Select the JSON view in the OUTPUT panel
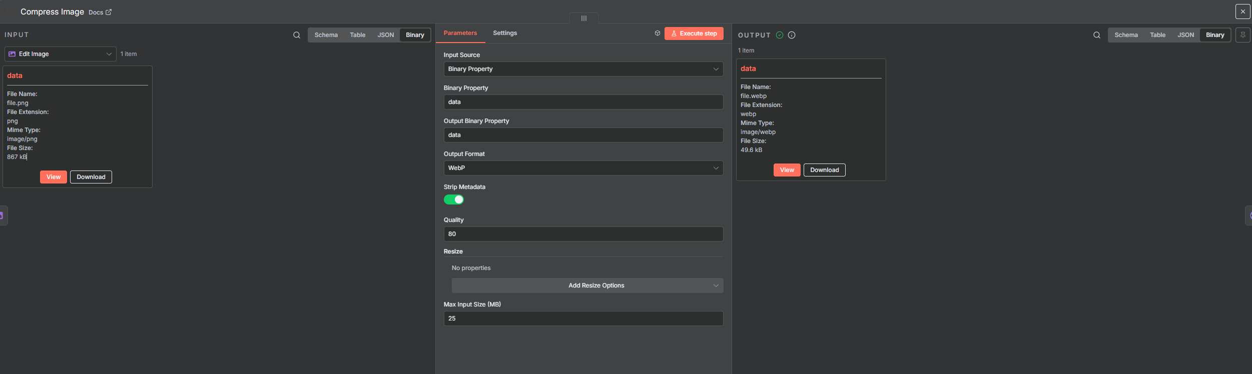This screenshot has width=1252, height=374. click(x=1186, y=35)
